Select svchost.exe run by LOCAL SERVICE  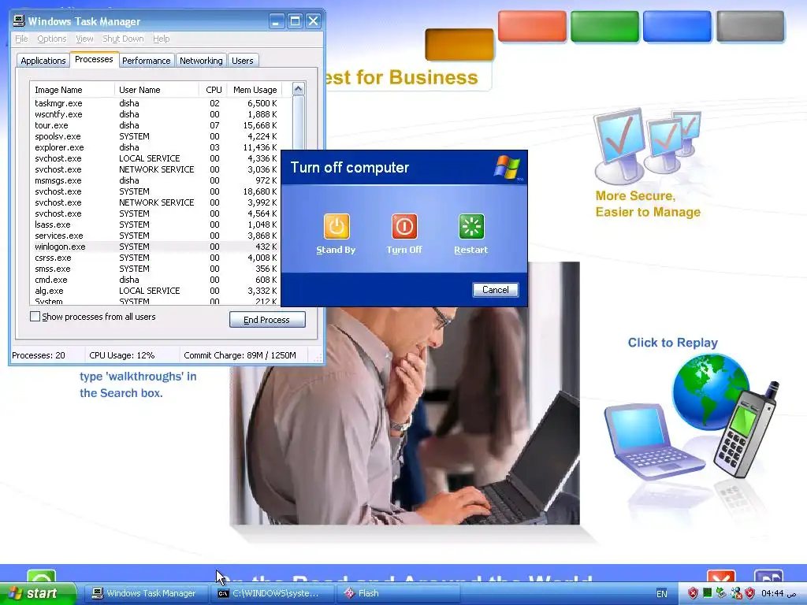pos(156,158)
